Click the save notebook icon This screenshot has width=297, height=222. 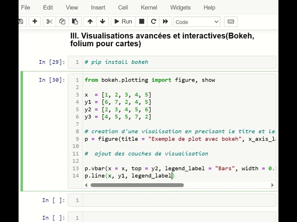tap(21, 22)
